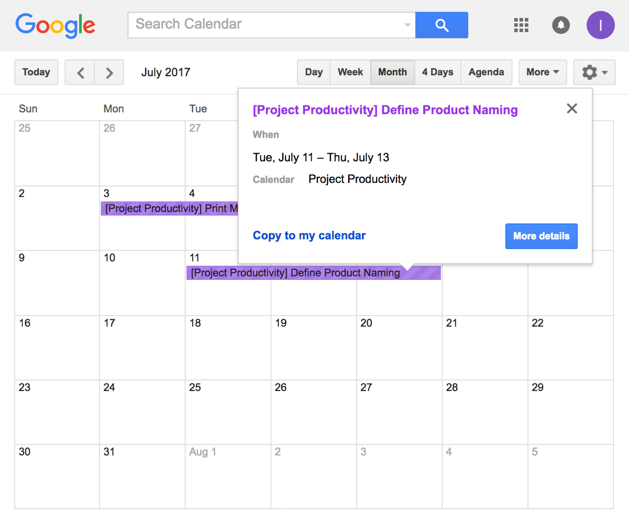Click the Aug 1 date label
Screen dimensions: 629x523
click(x=202, y=452)
